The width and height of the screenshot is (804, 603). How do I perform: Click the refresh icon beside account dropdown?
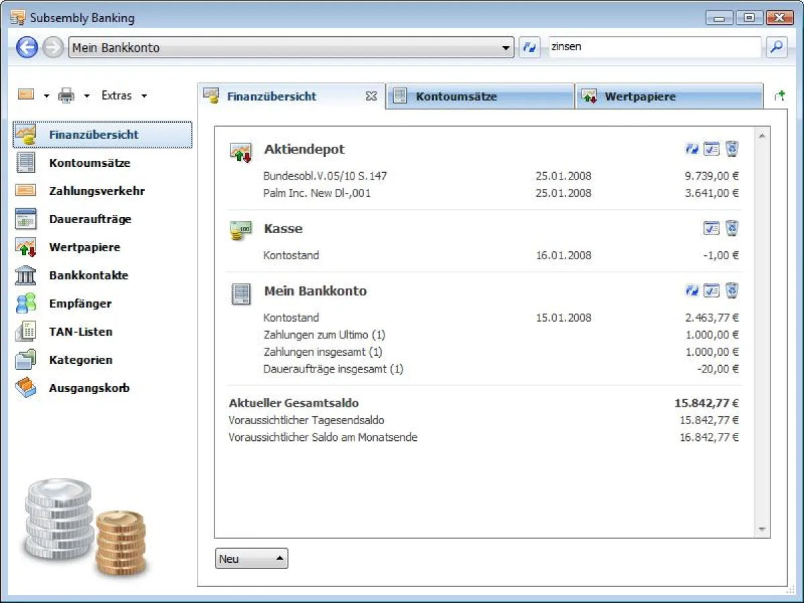[x=529, y=48]
